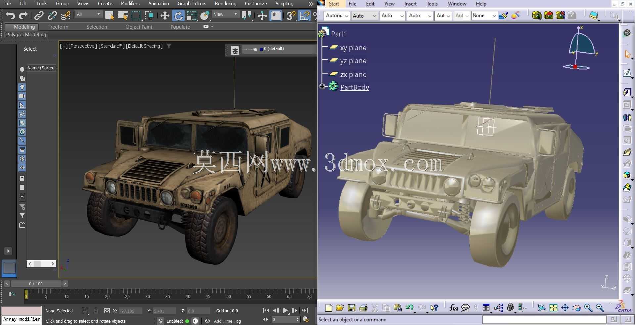Toggle keyboard shortcut override button

[x=276, y=16]
